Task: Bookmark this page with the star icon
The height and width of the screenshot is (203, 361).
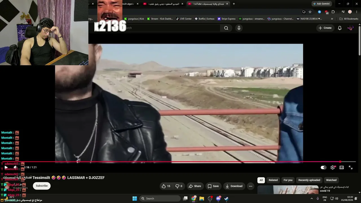Action: point(310,12)
